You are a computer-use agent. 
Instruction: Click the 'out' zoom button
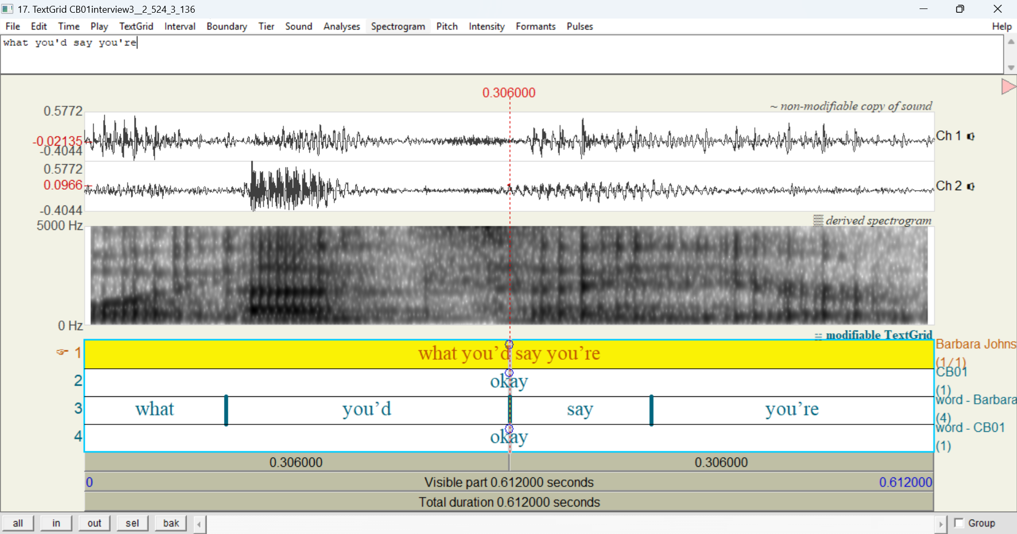pyautogui.click(x=94, y=523)
